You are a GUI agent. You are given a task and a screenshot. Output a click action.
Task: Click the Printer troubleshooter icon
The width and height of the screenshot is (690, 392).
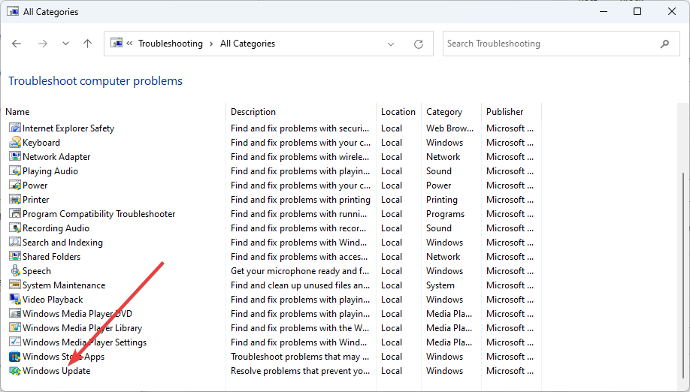click(x=15, y=200)
